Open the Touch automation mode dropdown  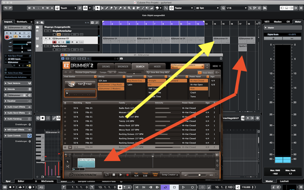69,8
